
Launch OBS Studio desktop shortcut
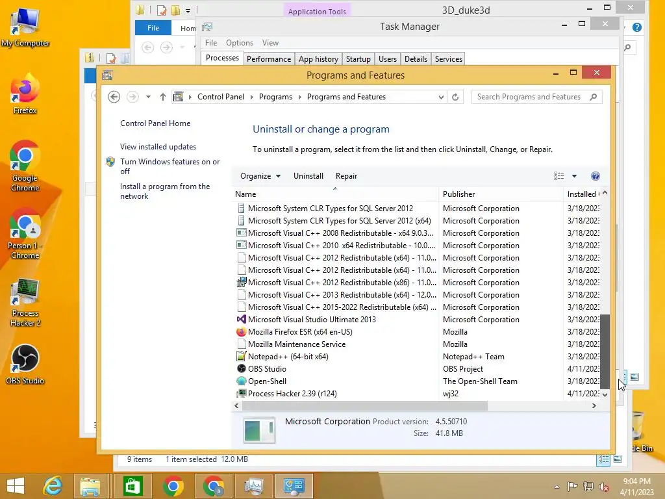point(25,365)
